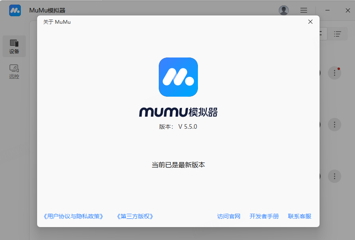Click the MuMu logo in title bar

pyautogui.click(x=15, y=10)
